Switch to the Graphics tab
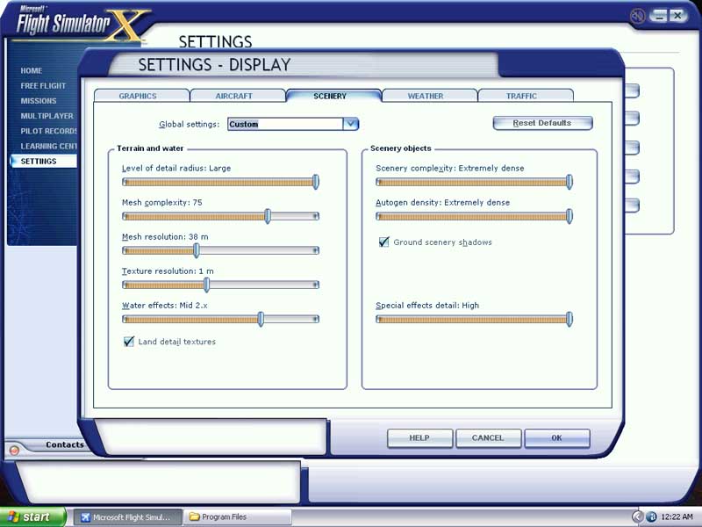The height and width of the screenshot is (527, 702). pyautogui.click(x=139, y=96)
